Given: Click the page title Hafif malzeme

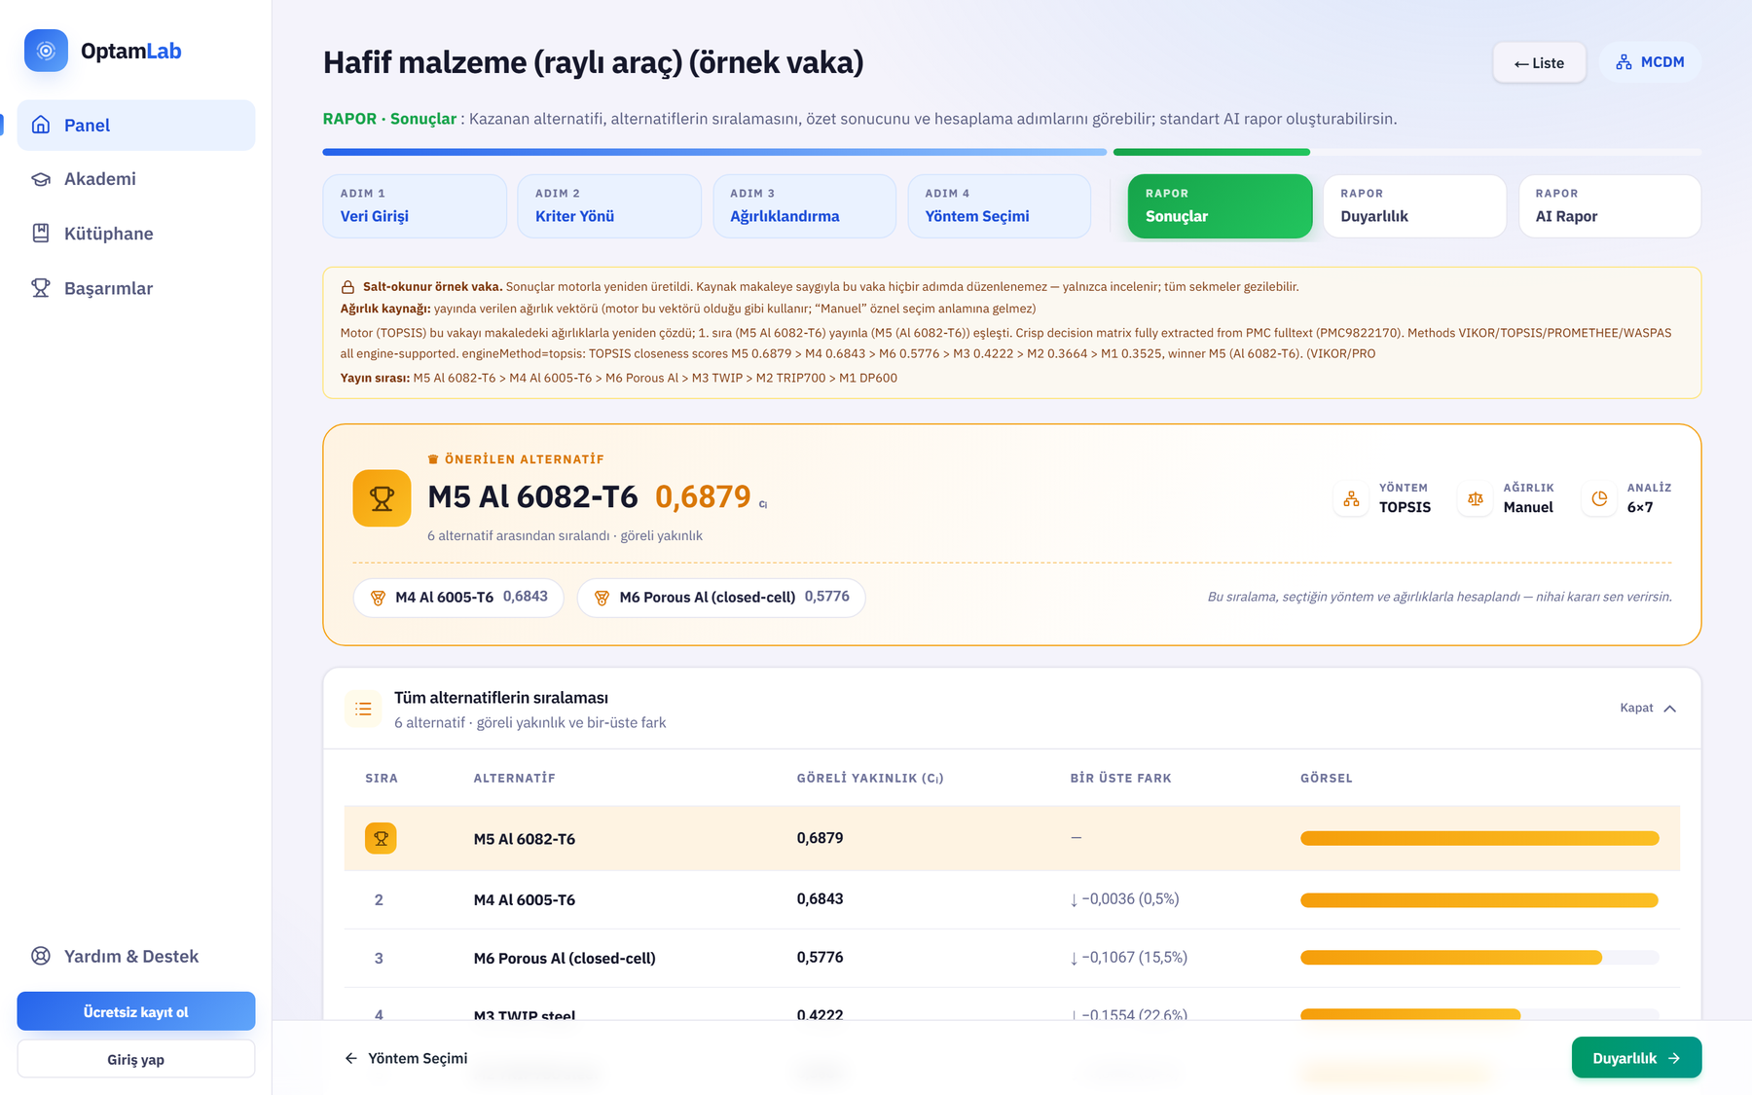Looking at the screenshot, I should point(594,62).
